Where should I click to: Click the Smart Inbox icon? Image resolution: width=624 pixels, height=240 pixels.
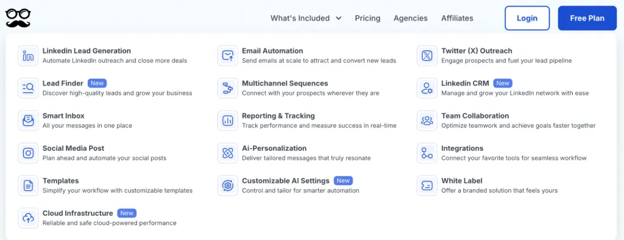tap(28, 120)
